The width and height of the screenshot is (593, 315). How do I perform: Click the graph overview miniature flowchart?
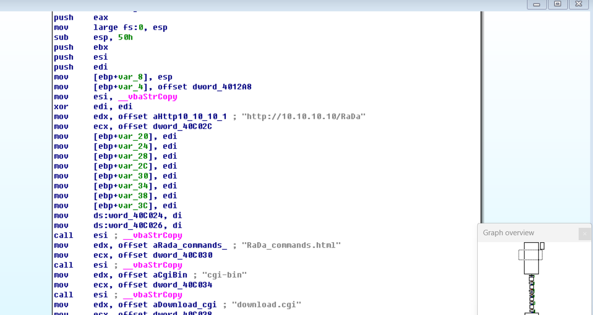532,279
